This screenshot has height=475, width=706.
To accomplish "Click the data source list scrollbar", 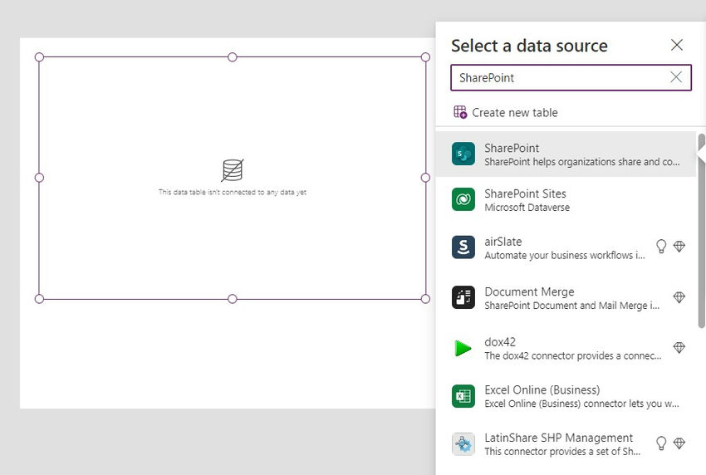I will coord(702,233).
